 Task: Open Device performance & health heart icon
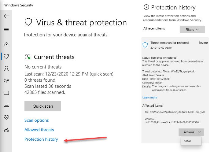tap(6, 117)
